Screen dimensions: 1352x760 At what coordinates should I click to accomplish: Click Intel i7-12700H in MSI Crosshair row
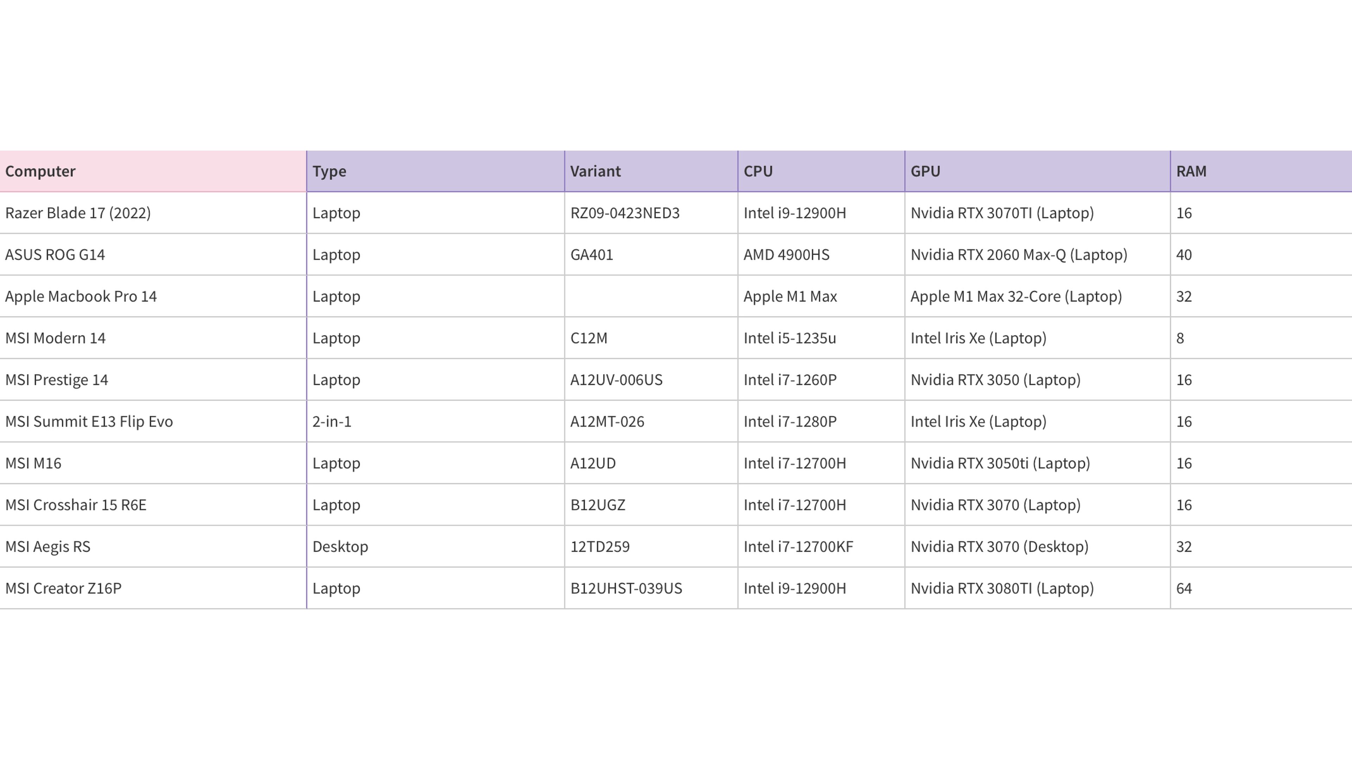tap(821, 505)
